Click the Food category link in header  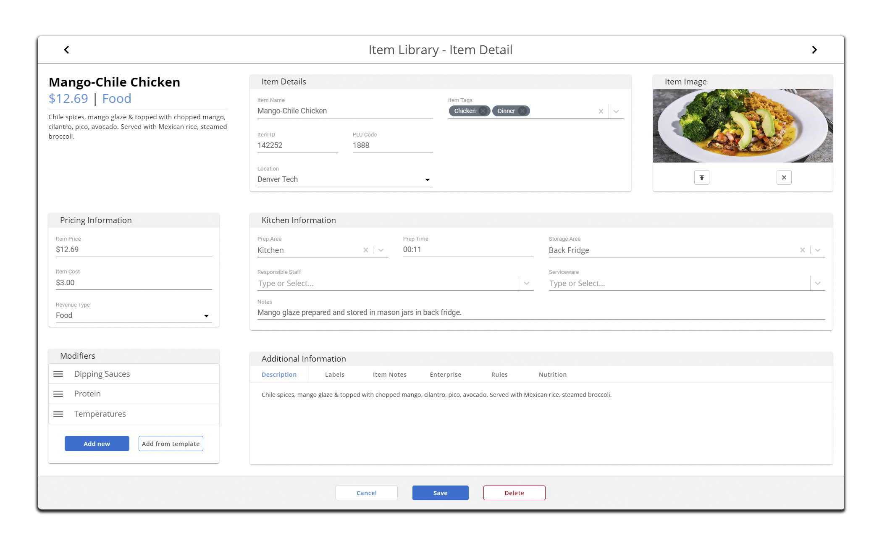(x=117, y=99)
